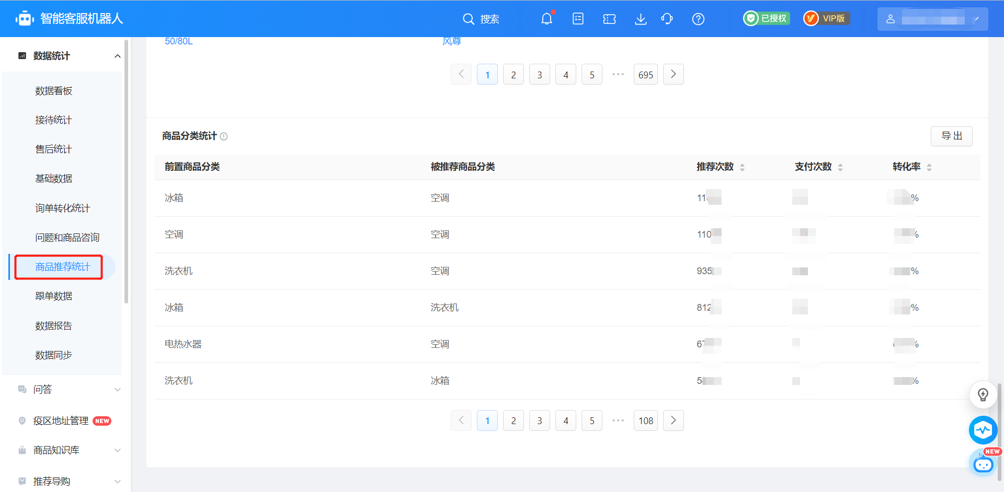Click 数据统计 section icon in sidebar

pos(22,55)
